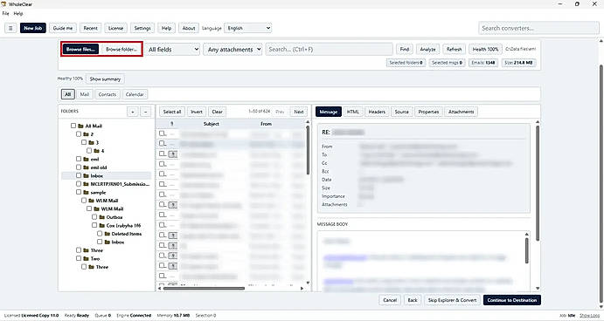Click the sample folder icon

click(x=86, y=192)
